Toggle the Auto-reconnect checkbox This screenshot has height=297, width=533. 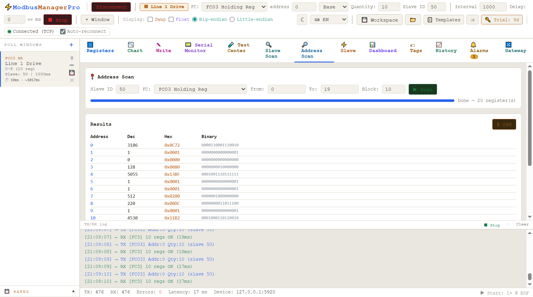coord(63,31)
